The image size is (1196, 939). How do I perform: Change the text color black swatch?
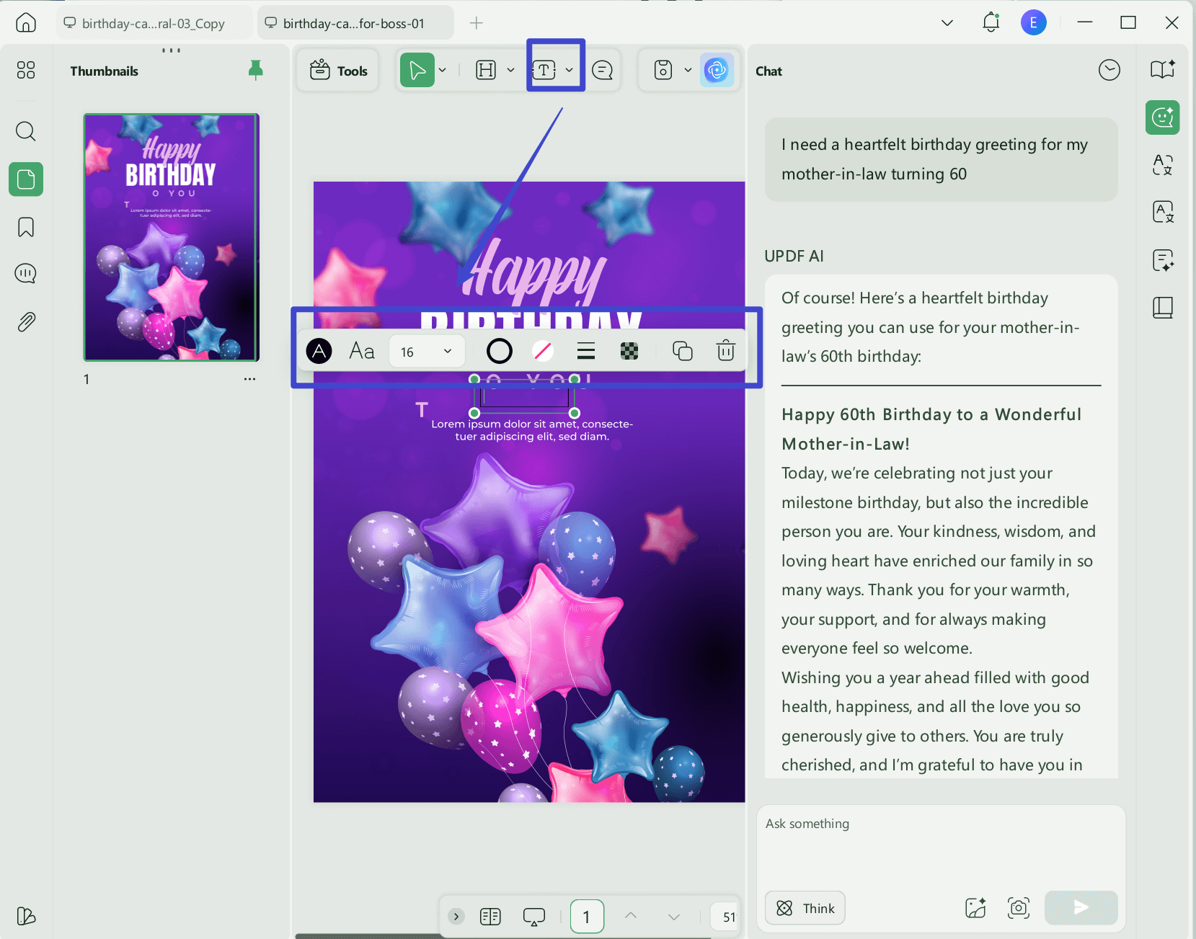coord(319,351)
